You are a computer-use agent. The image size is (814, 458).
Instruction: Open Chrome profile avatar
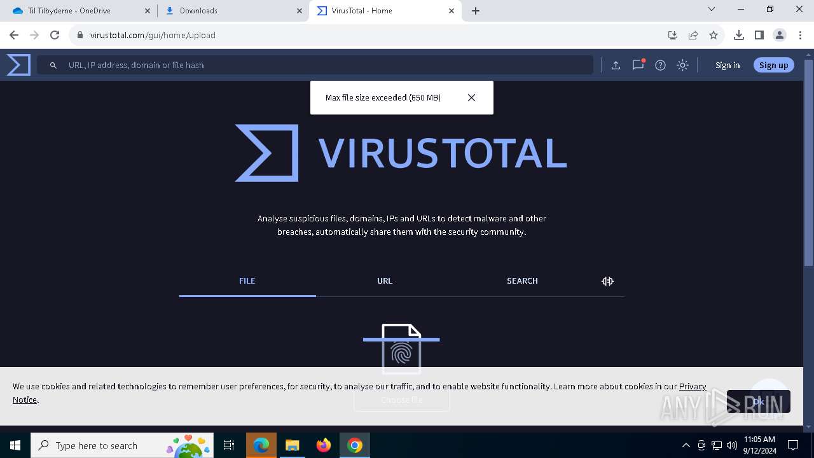tap(780, 35)
